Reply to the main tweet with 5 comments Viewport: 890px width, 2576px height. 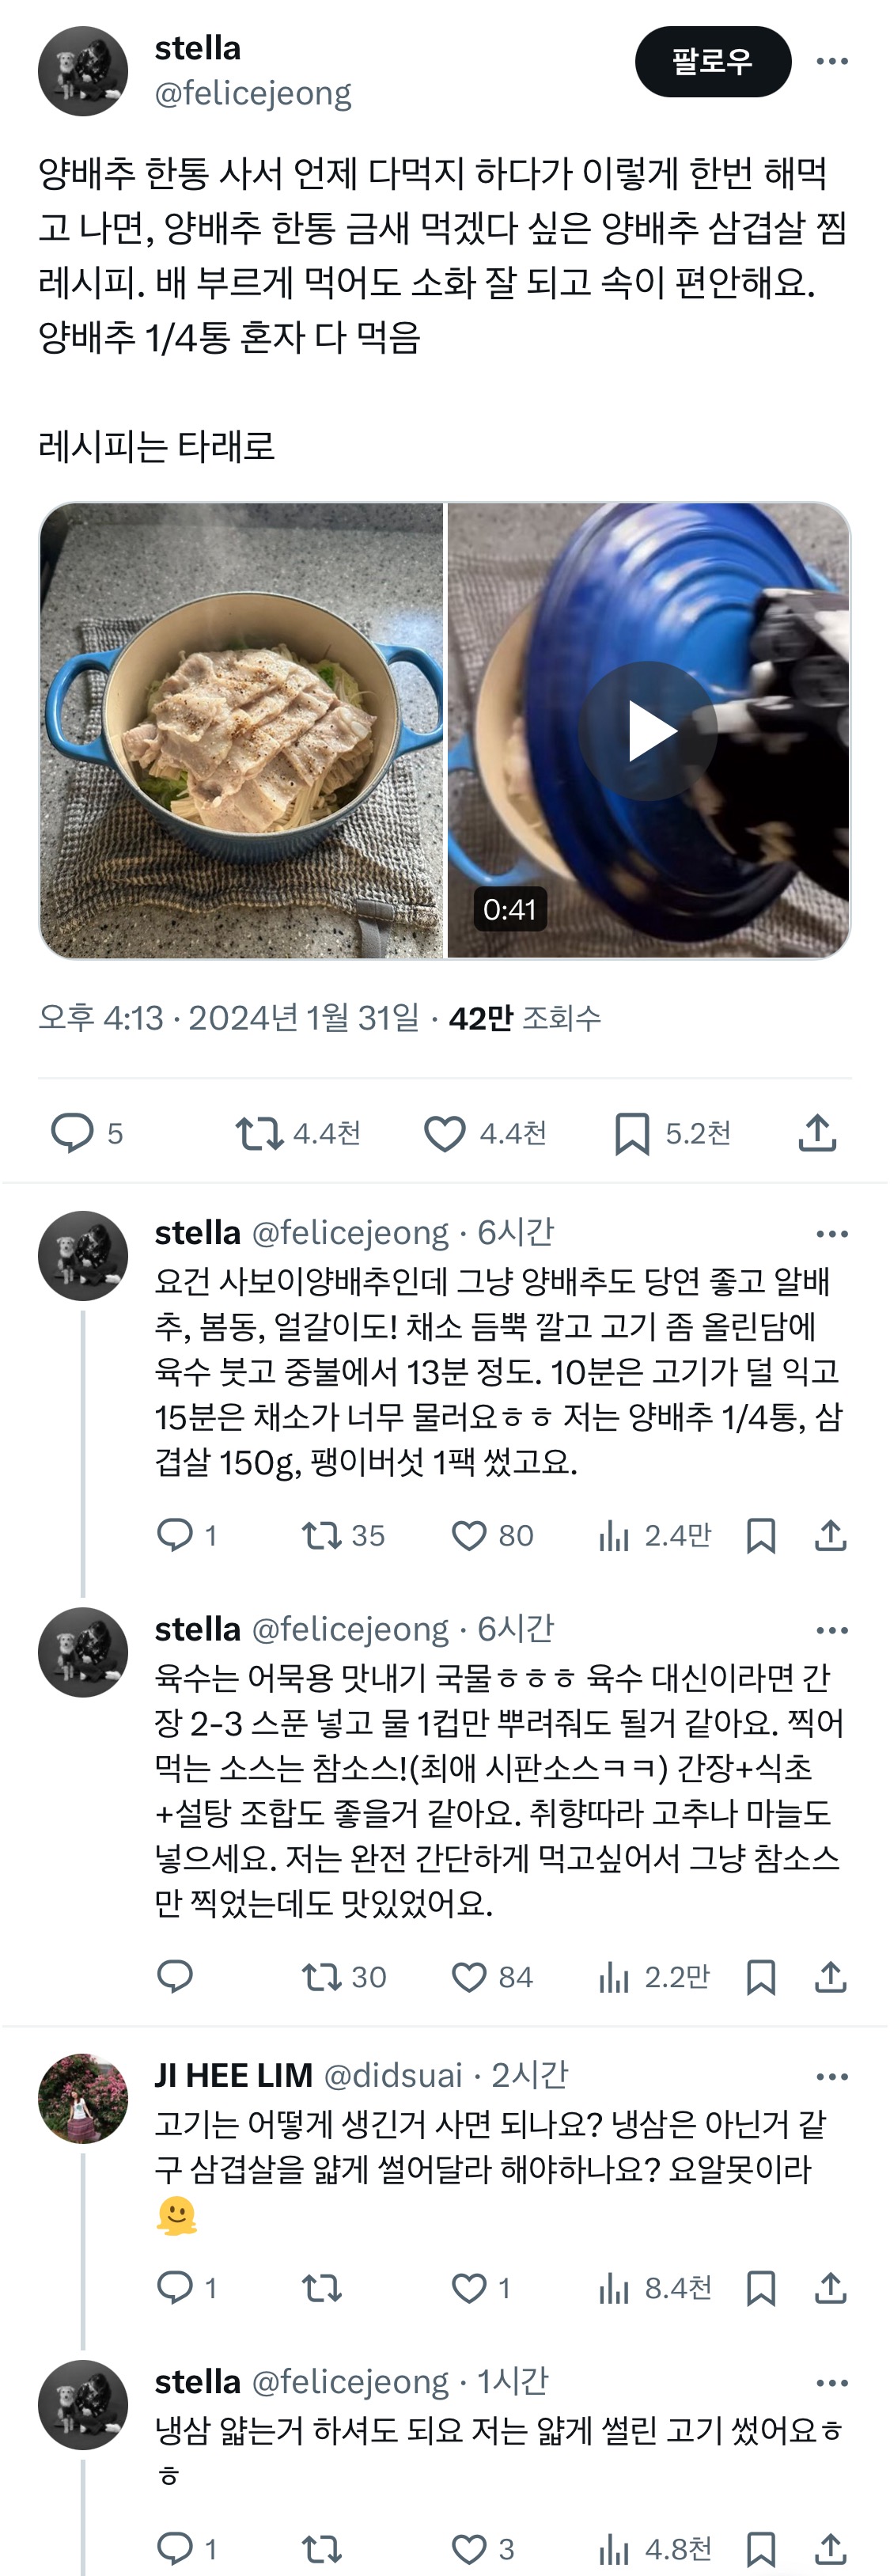(86, 1133)
